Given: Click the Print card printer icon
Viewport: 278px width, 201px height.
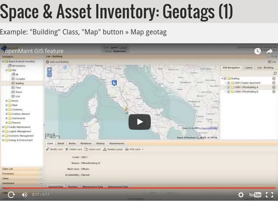Looking at the screenshot, I should (x=127, y=149).
